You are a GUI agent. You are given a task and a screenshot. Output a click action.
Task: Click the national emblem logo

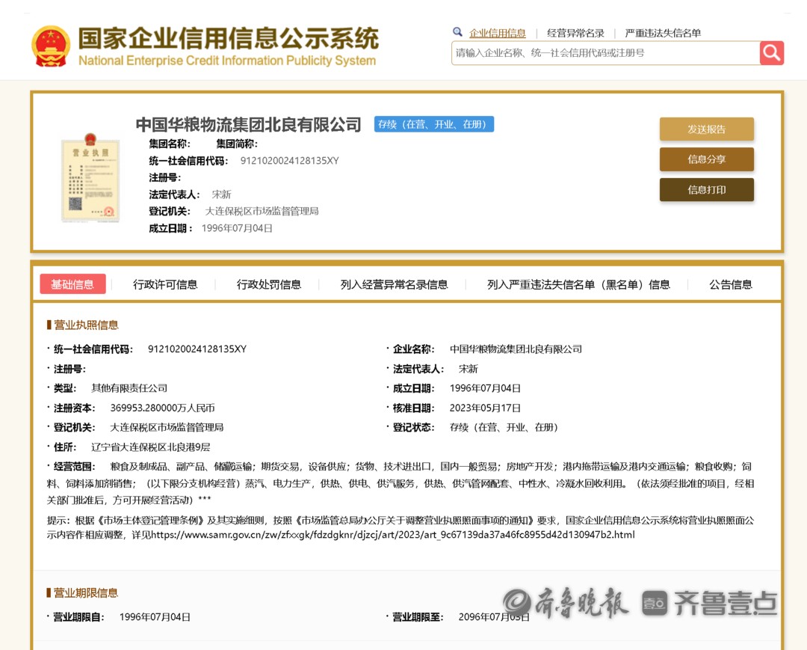click(x=51, y=46)
